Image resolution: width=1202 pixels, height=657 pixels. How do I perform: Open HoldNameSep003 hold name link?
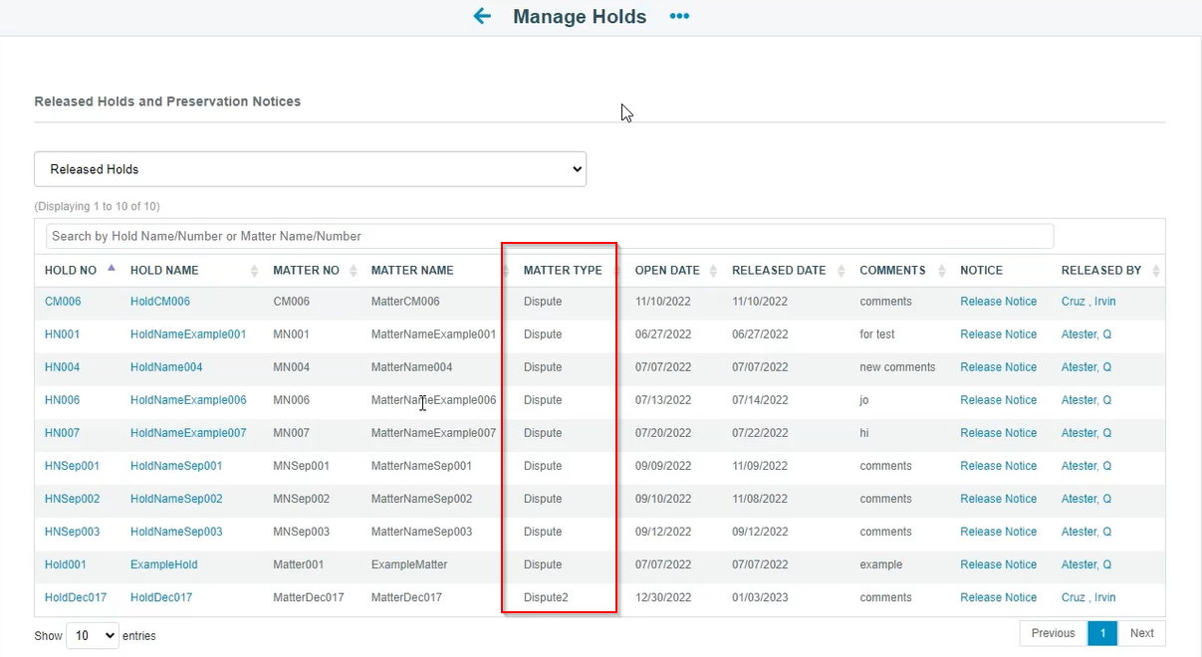click(x=176, y=532)
